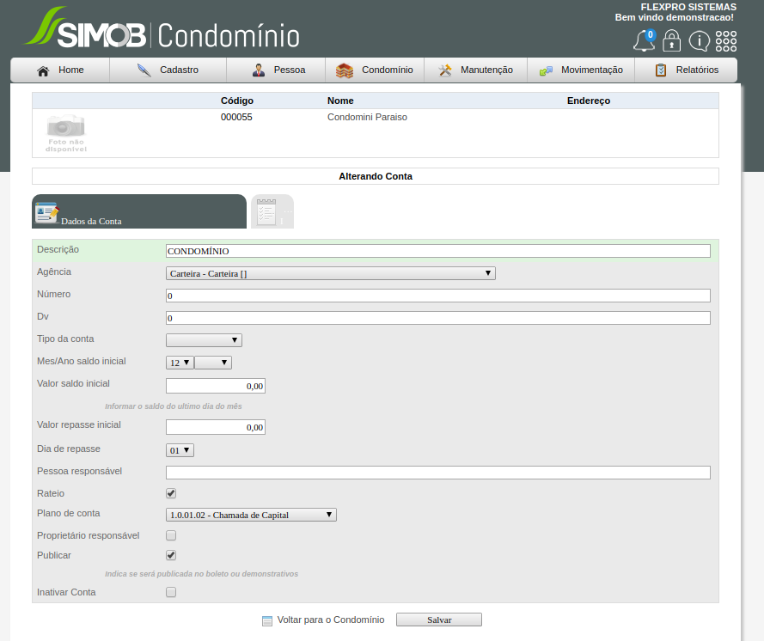Open the Home menu
This screenshot has height=641, width=764.
tap(60, 70)
